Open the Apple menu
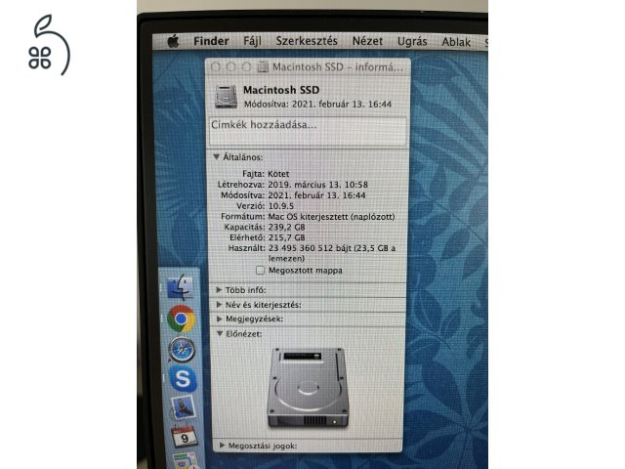The width and height of the screenshot is (625, 469). [174, 41]
